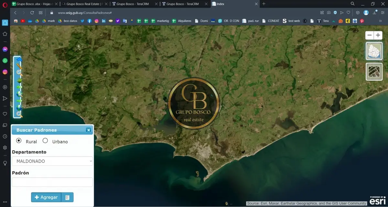Expand the hidden bookmarks chevron

[x=381, y=21]
